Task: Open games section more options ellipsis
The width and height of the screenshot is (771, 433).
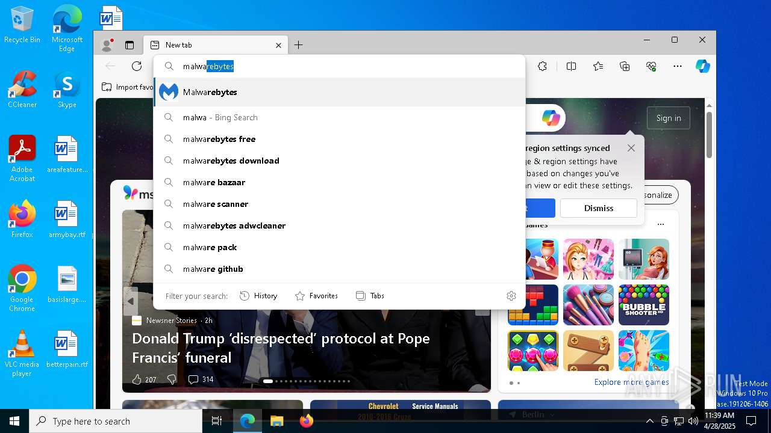Action: [x=661, y=224]
